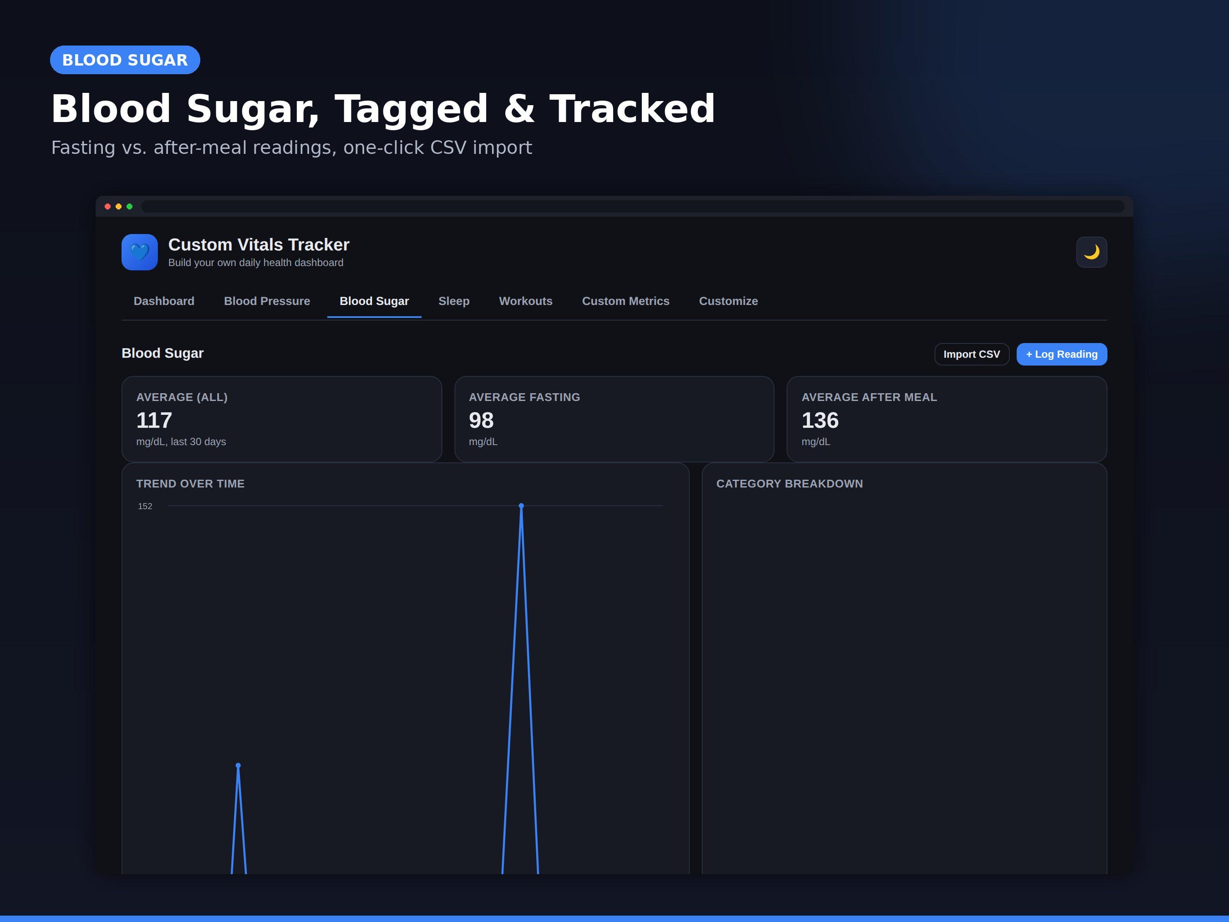Click the yellow minimize dot
Viewport: 1229px width, 922px height.
pyautogui.click(x=118, y=207)
